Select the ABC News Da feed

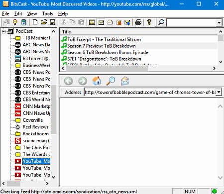pyautogui.click(x=36, y=45)
